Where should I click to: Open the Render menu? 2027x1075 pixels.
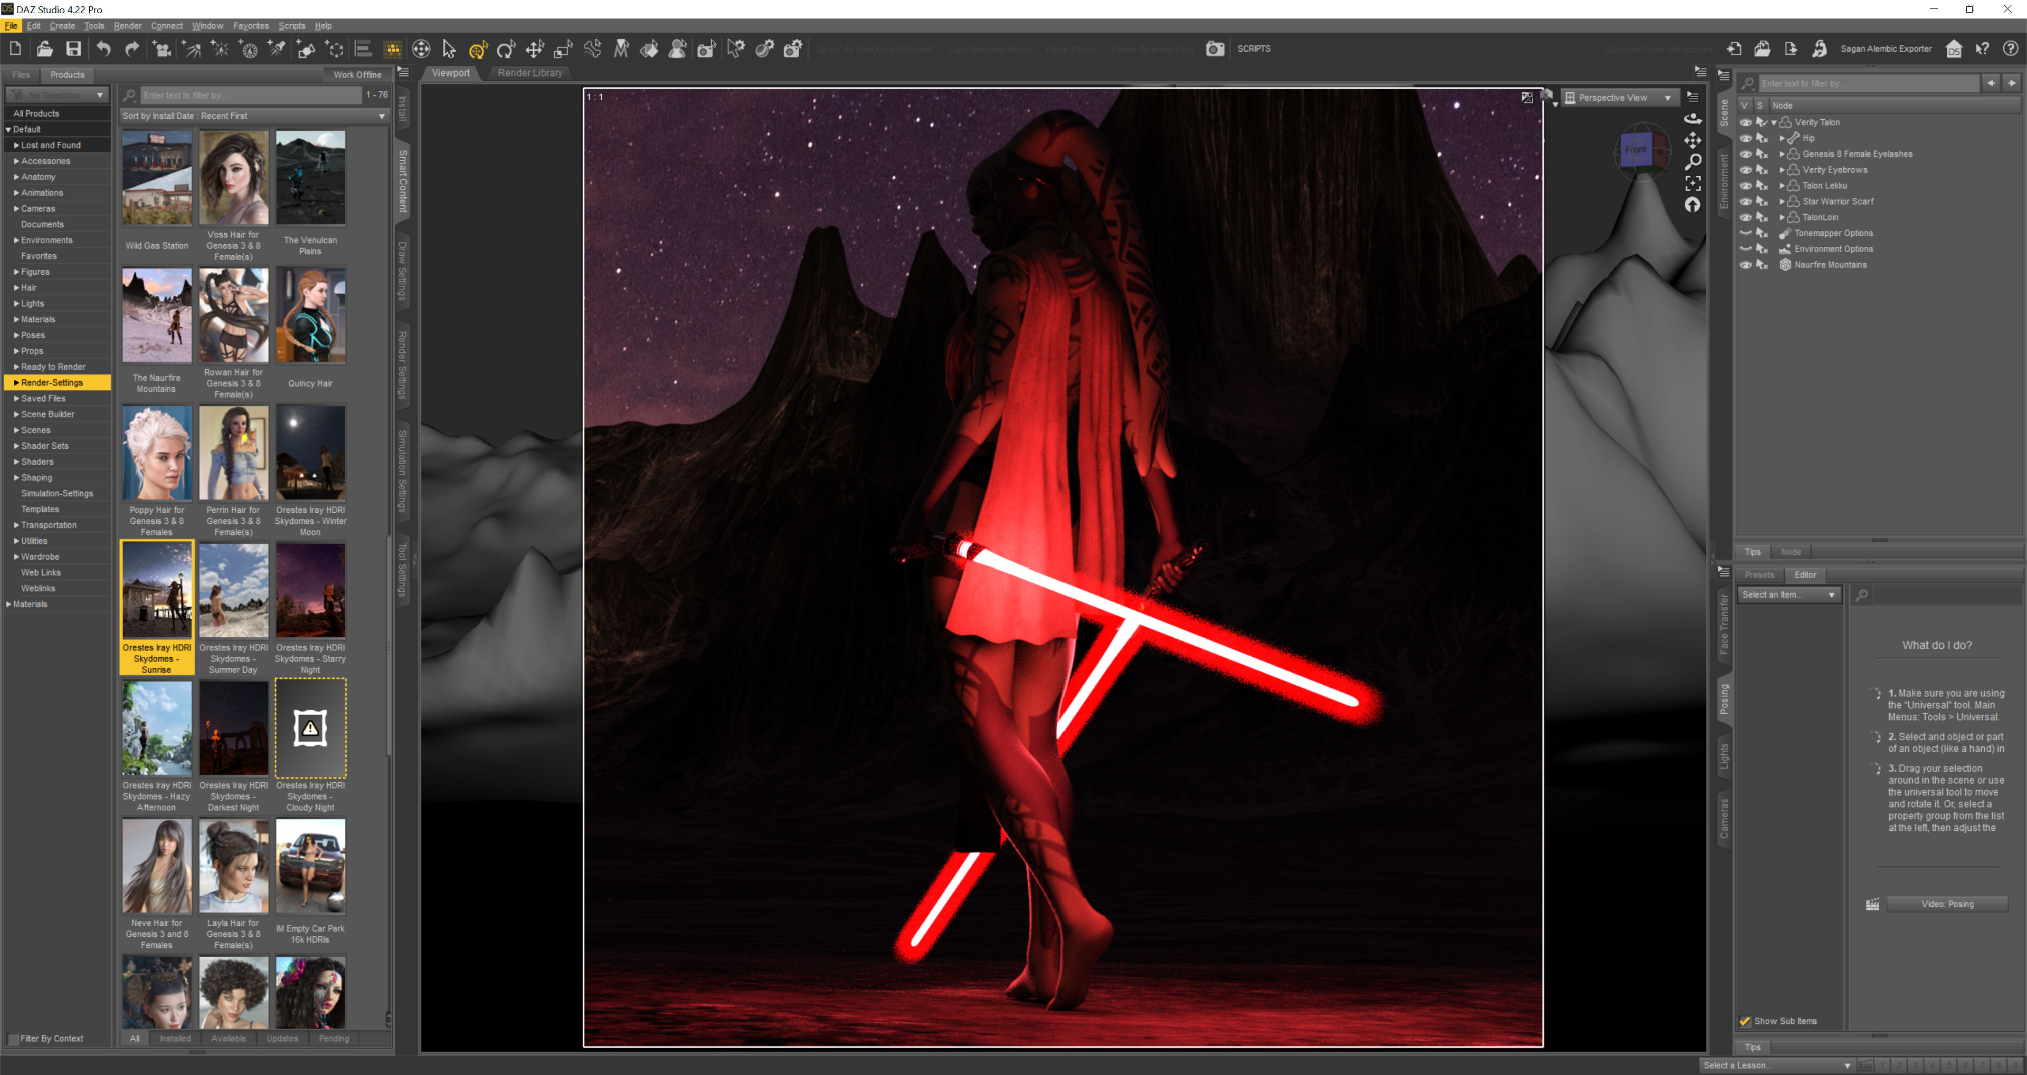tap(127, 26)
